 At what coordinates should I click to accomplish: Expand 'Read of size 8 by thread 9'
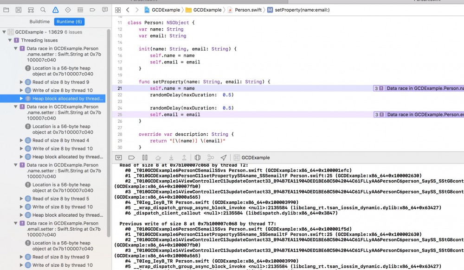tap(21, 82)
